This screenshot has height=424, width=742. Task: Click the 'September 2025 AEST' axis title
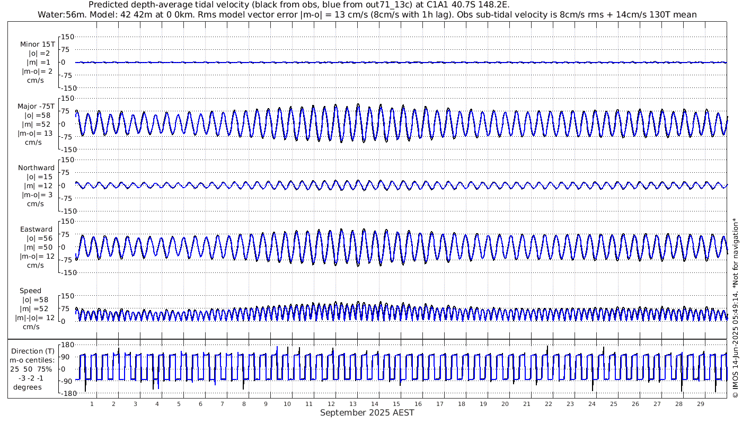click(367, 412)
